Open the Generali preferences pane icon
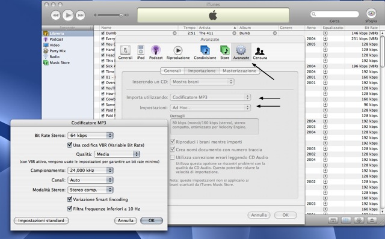The image size is (385, 239). click(x=125, y=52)
